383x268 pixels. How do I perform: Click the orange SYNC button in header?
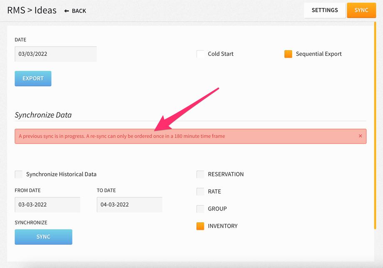pos(361,10)
